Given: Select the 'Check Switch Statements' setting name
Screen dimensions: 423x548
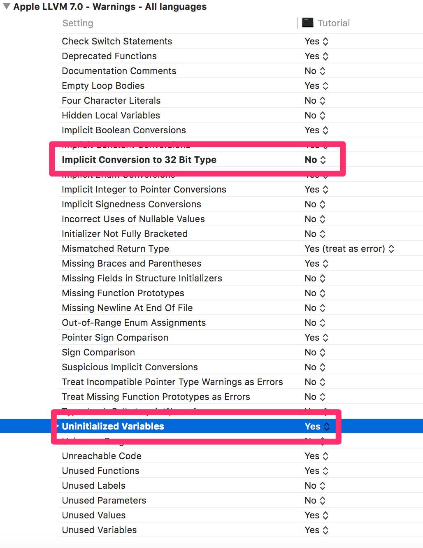Looking at the screenshot, I should pyautogui.click(x=117, y=41).
